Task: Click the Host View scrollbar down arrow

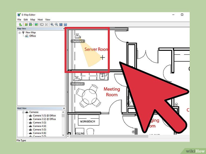Action: click(64, 135)
